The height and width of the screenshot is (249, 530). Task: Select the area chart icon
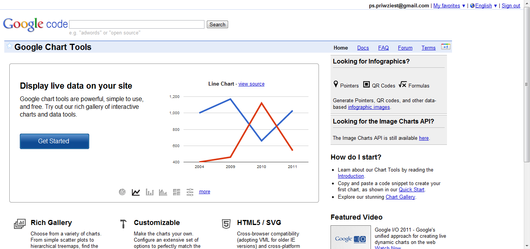coord(163,192)
